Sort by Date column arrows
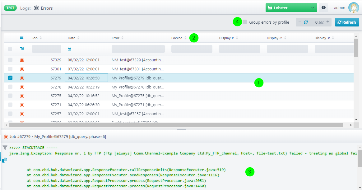362x190 pixels. [x=78, y=38]
